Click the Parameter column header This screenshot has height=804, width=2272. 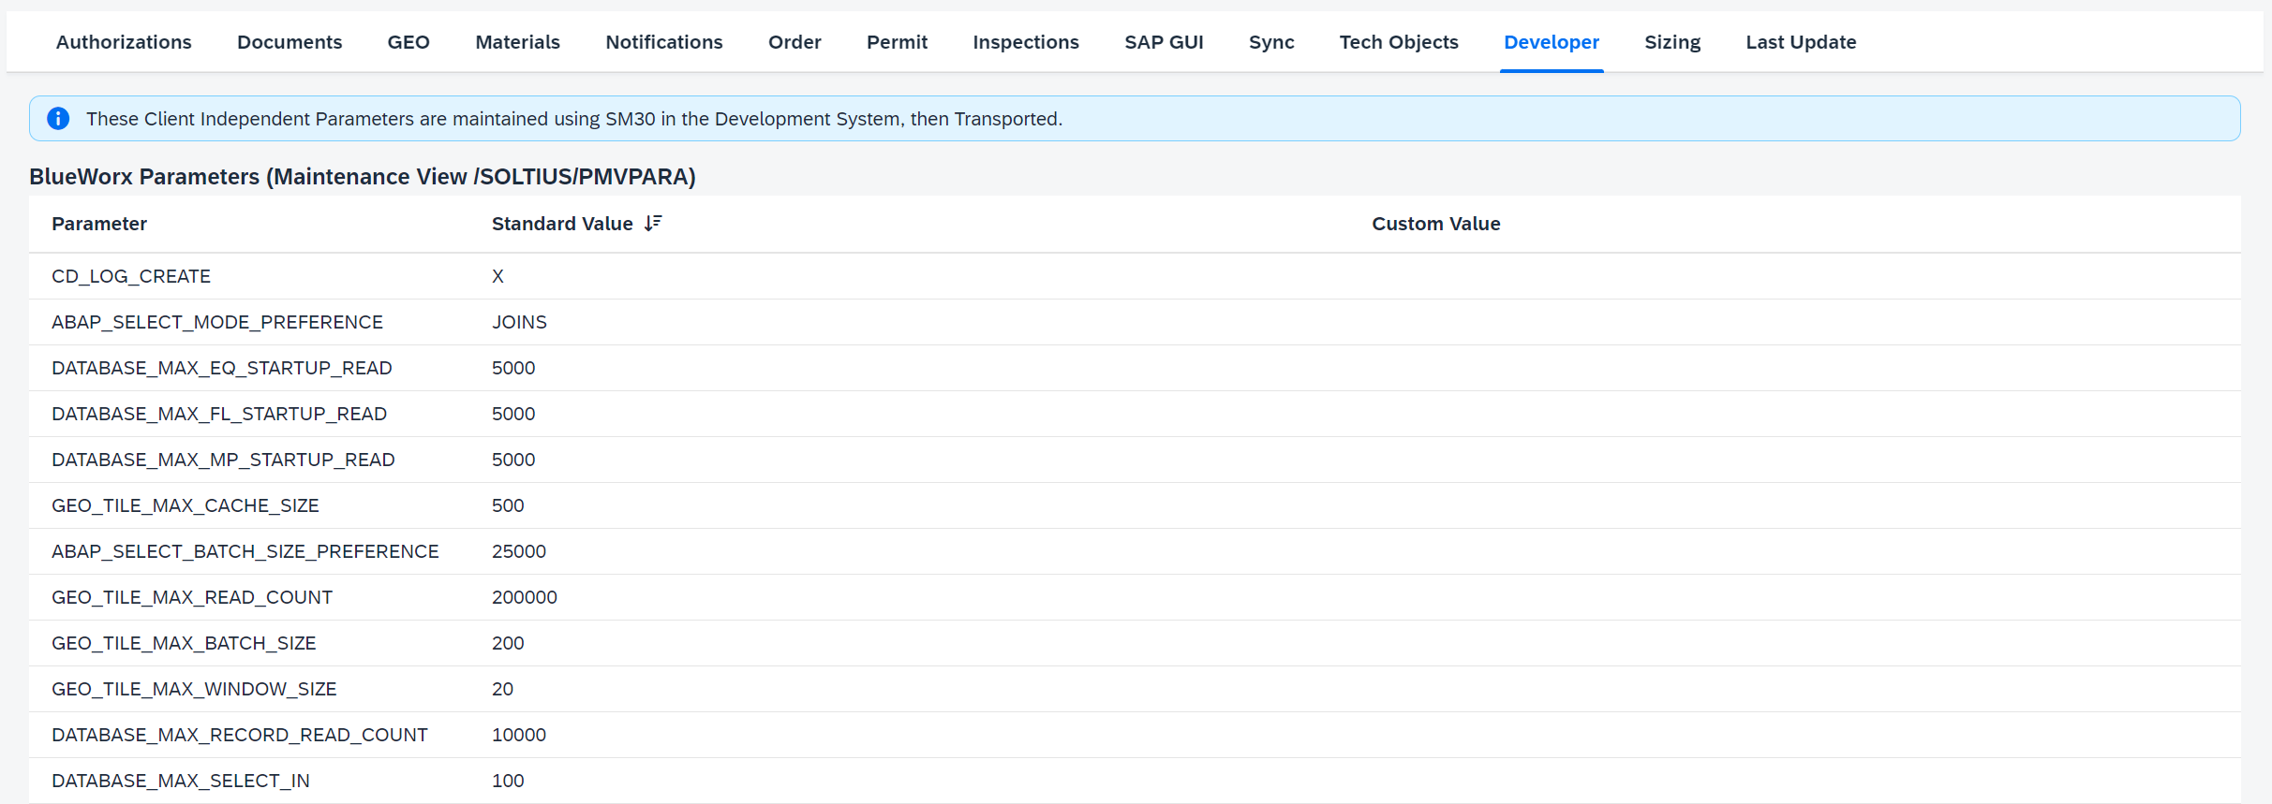tap(99, 224)
